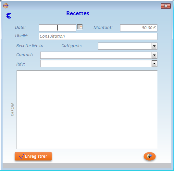Click inside the large notes text area
The width and height of the screenshot is (174, 171).
tap(87, 110)
